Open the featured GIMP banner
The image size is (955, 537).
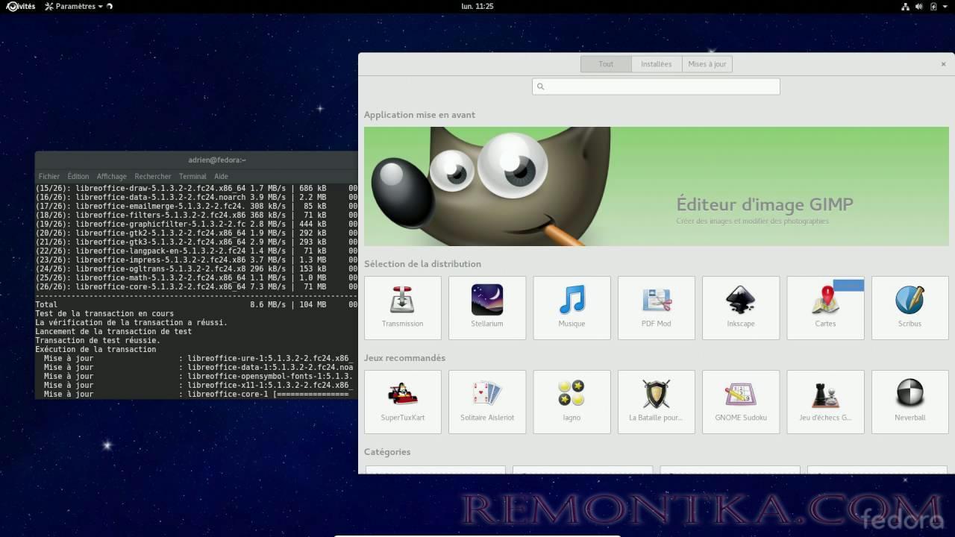[657, 186]
